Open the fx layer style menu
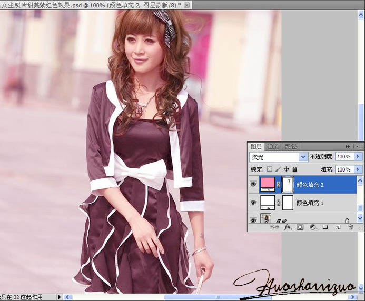Screen dimensions: 365x301 (288, 227)
